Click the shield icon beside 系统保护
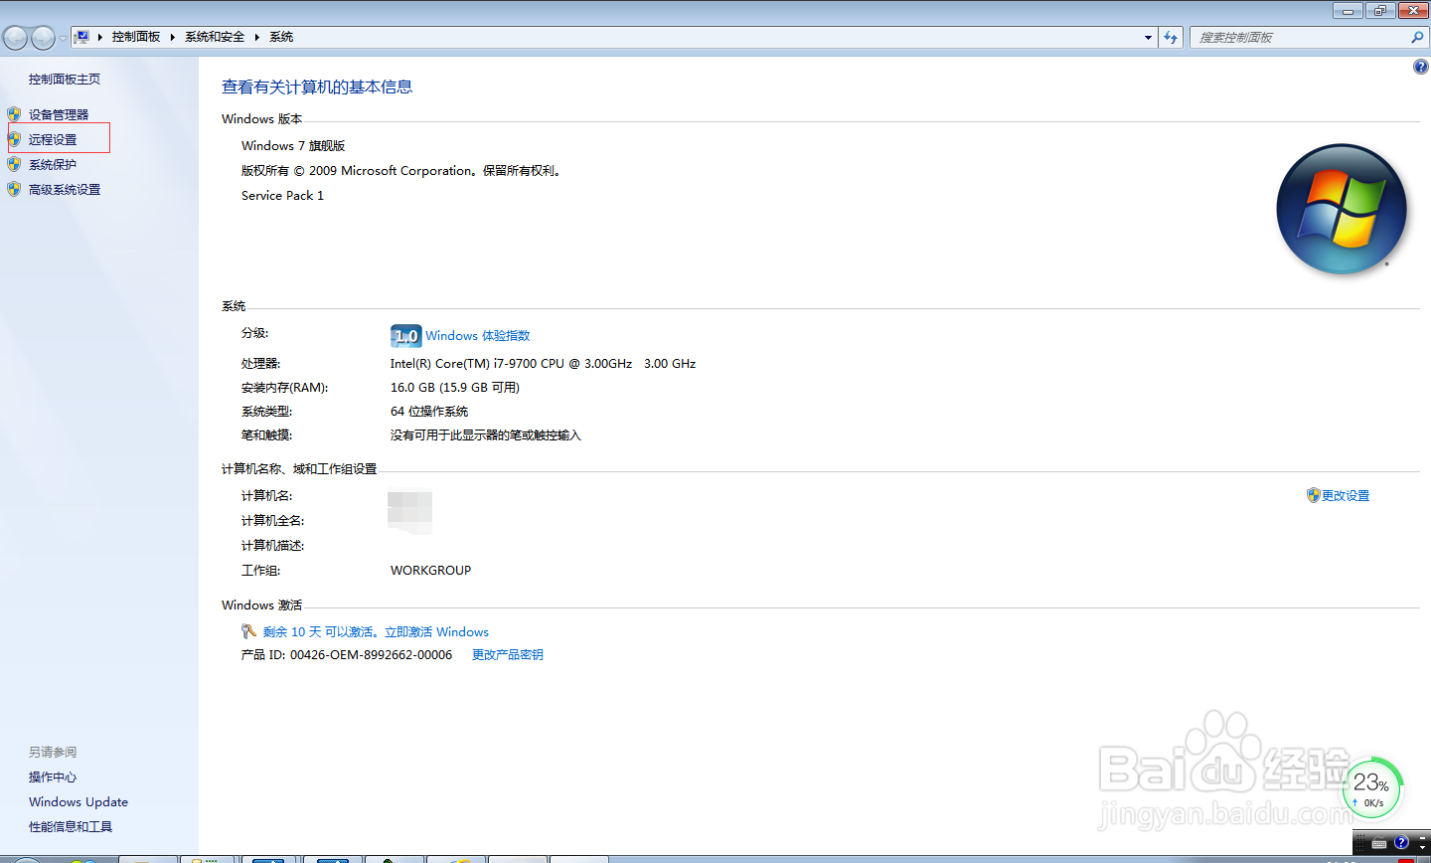 coord(14,164)
